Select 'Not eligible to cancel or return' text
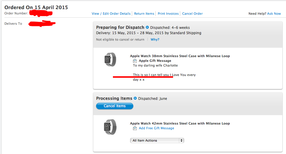286x154 pixels. click(x=120, y=39)
